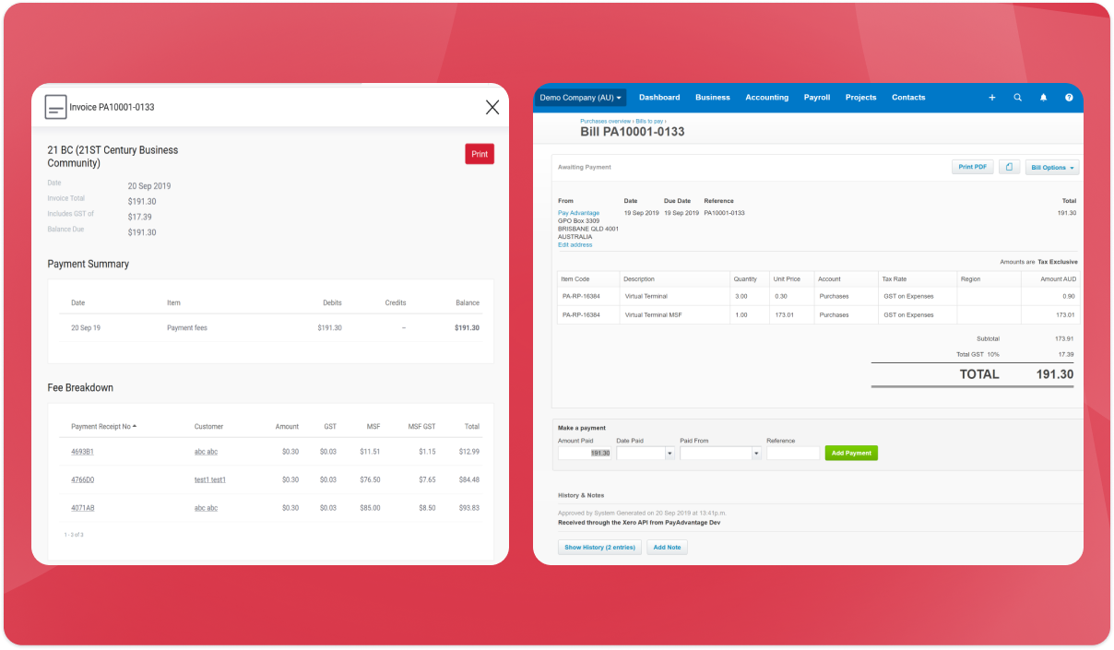Click the Item Code column header in bill
1114x650 pixels.
pyautogui.click(x=587, y=278)
